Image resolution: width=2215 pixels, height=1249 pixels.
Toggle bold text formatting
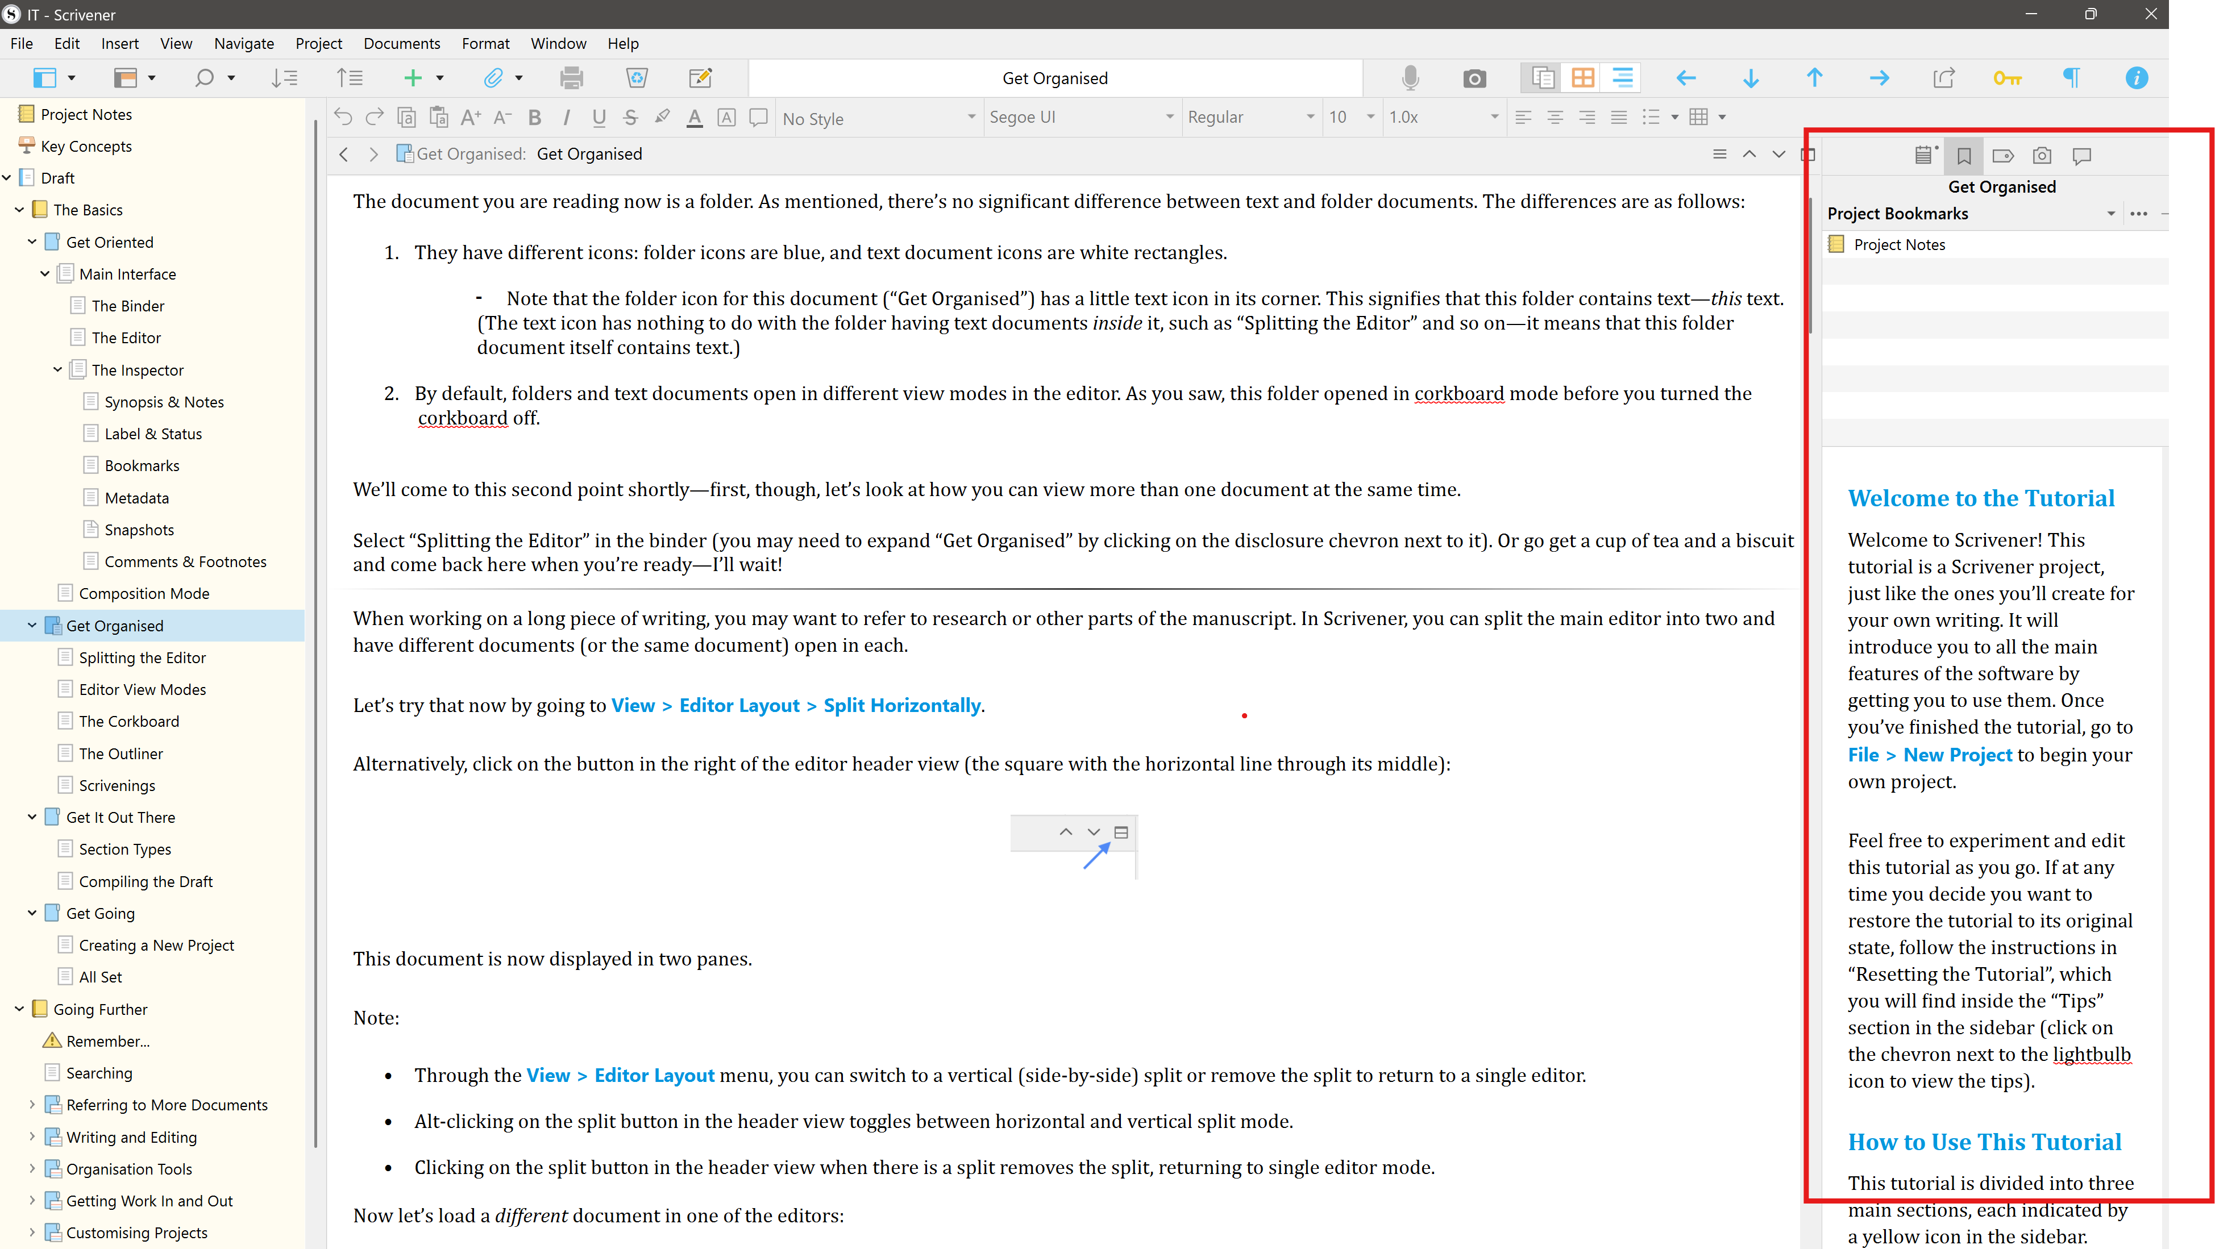pos(534,118)
